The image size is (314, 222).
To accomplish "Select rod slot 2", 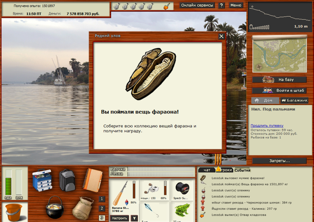I will point(102,208).
